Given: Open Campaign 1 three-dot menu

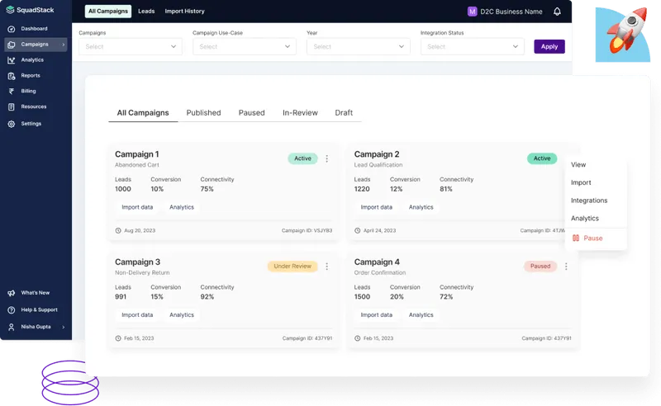Looking at the screenshot, I should coord(326,158).
